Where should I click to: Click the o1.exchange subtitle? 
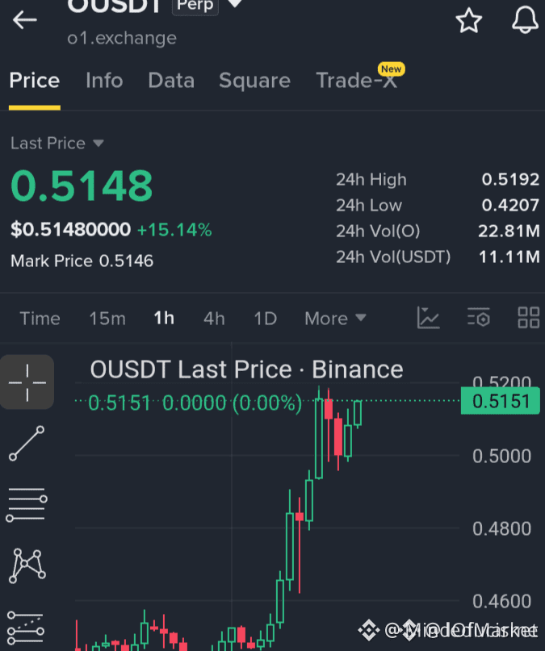pyautogui.click(x=122, y=38)
